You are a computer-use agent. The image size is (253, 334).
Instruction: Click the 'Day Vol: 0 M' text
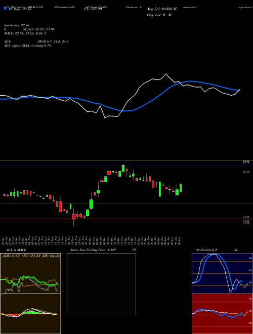pyautogui.click(x=159, y=15)
